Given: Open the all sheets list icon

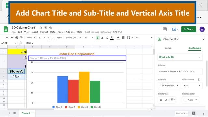Looking at the screenshot, I should pyautogui.click(x=14, y=113).
